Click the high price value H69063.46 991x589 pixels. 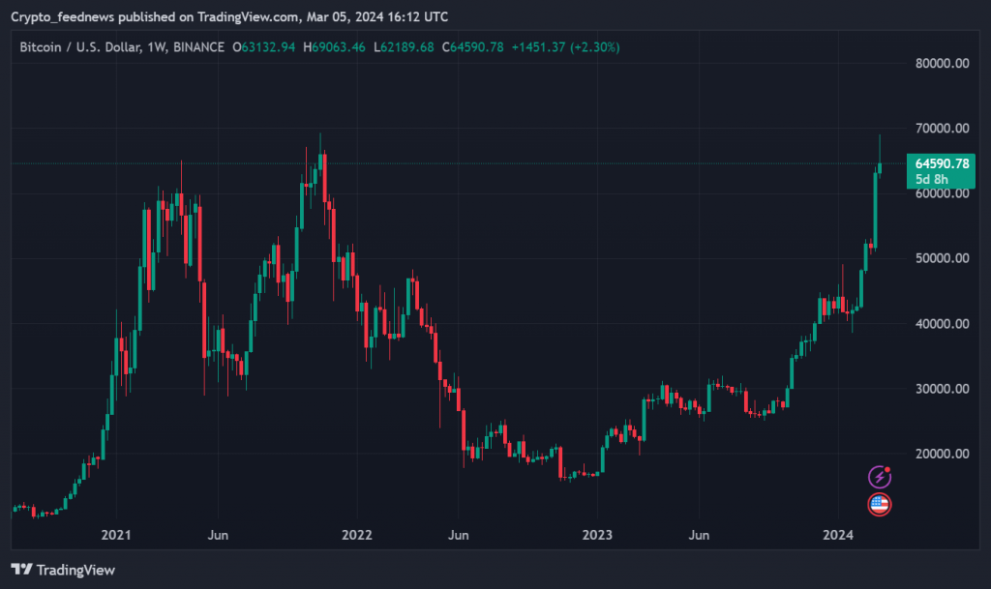[x=335, y=47]
